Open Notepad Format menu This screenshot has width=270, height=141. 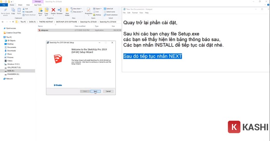(x=135, y=13)
